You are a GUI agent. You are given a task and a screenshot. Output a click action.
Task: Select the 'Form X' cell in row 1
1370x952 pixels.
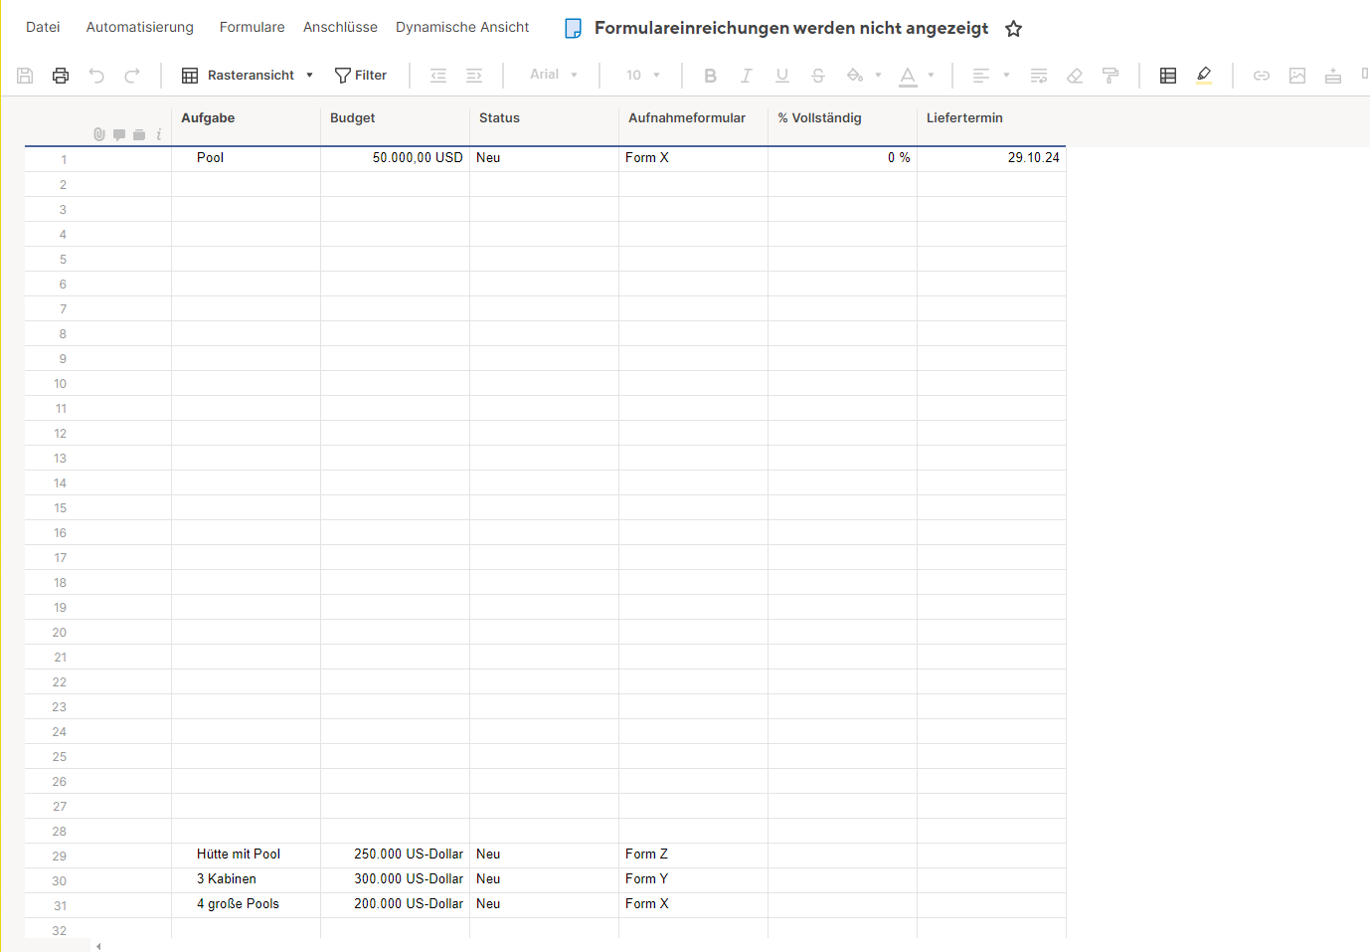(x=693, y=159)
